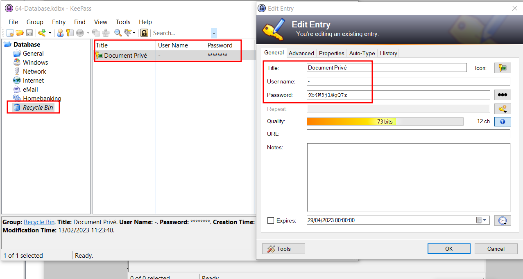Show the password with the three-dots button

(x=503, y=94)
